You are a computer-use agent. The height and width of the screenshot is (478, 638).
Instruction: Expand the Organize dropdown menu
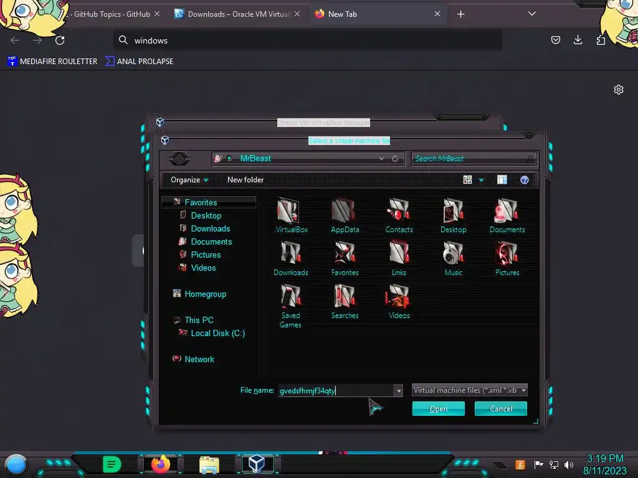click(x=189, y=180)
